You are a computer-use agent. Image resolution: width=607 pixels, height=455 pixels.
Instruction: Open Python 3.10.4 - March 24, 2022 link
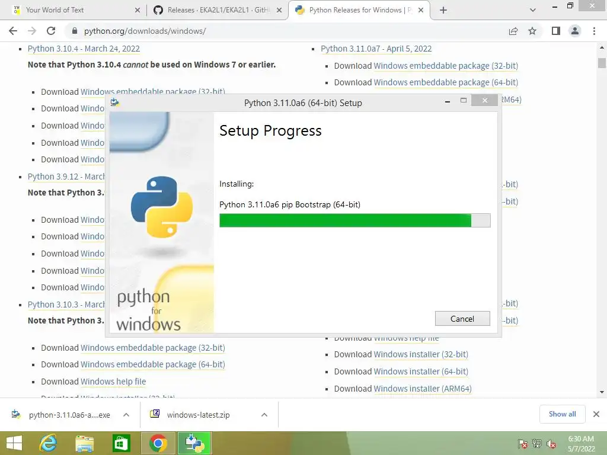coord(84,49)
